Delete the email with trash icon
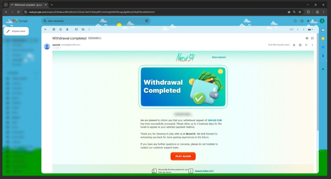The width and height of the screenshot is (331, 179). point(67,29)
